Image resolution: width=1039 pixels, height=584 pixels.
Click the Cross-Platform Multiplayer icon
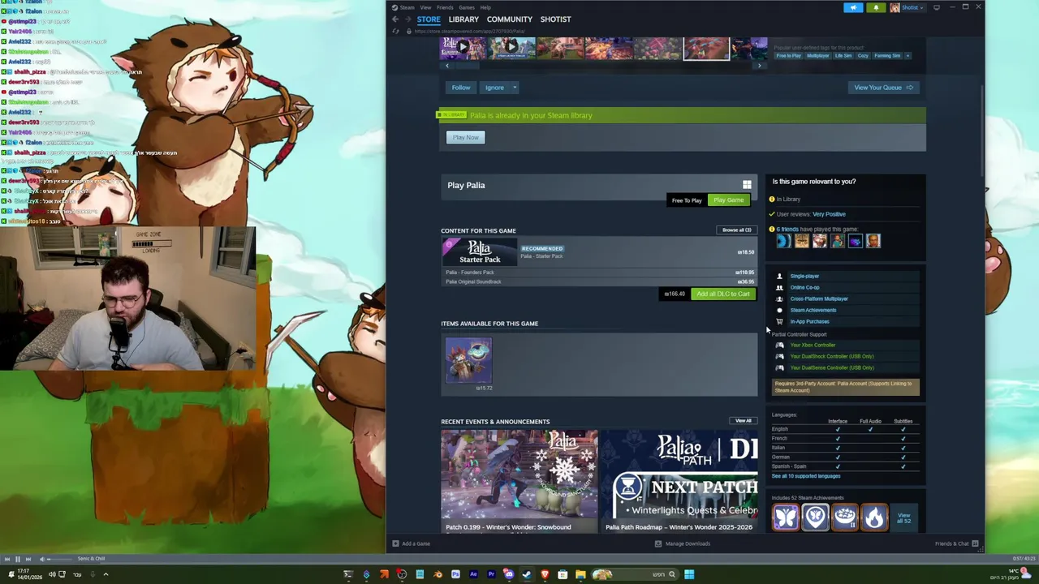(779, 298)
